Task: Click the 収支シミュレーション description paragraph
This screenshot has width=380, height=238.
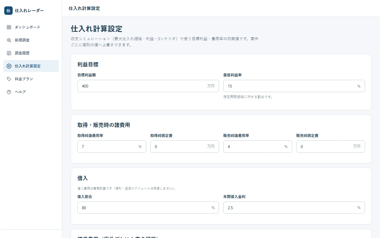Action: (165, 42)
